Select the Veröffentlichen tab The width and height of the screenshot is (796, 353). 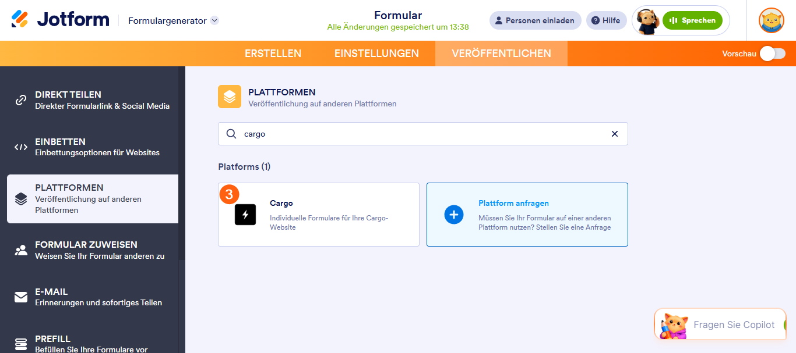501,54
